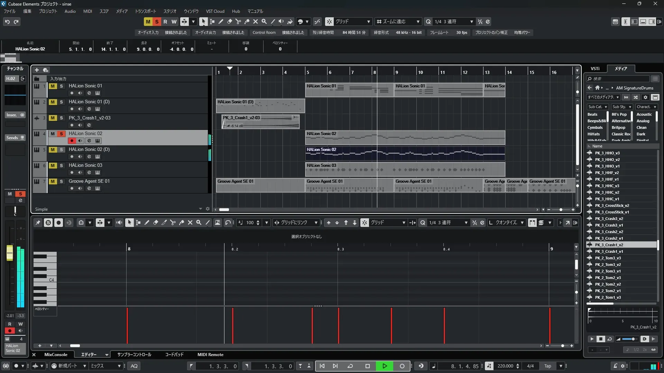The height and width of the screenshot is (373, 664).
Task: Solo the Groove Agent SE 01 track
Action: click(x=61, y=181)
